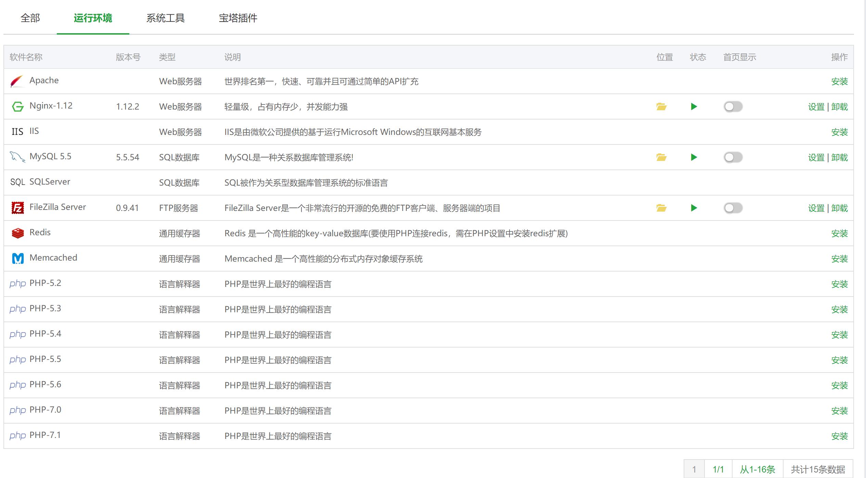The image size is (866, 478).
Task: Click the Nginx running status play icon
Action: coord(694,106)
